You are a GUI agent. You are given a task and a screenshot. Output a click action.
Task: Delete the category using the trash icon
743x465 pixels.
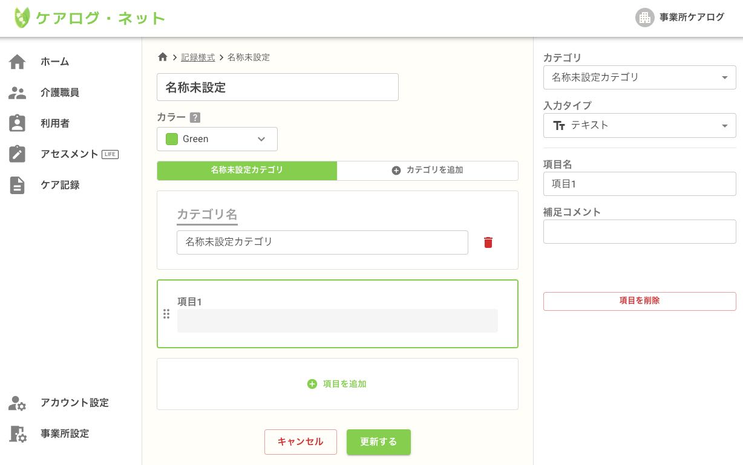[x=488, y=242]
